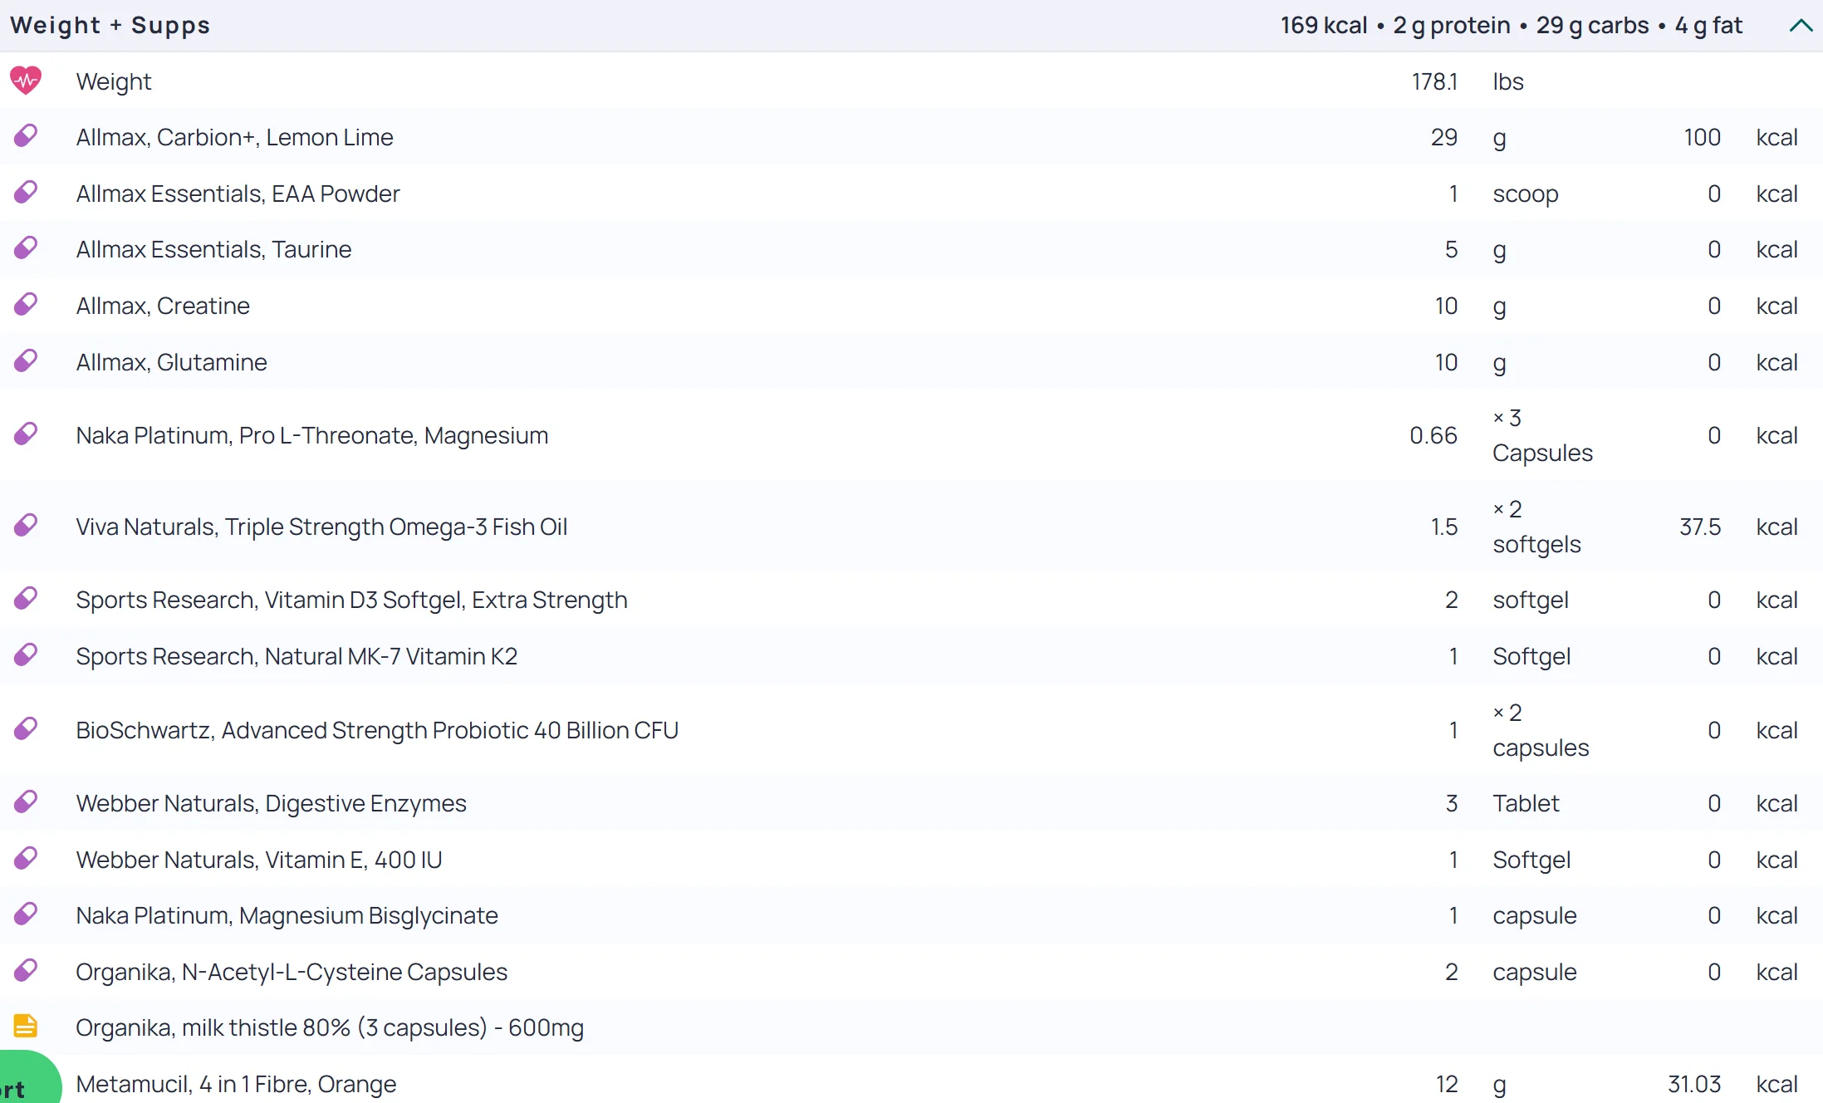This screenshot has height=1103, width=1823.
Task: Click the heart-pulse biometric icon beside Weight
Action: (x=26, y=81)
